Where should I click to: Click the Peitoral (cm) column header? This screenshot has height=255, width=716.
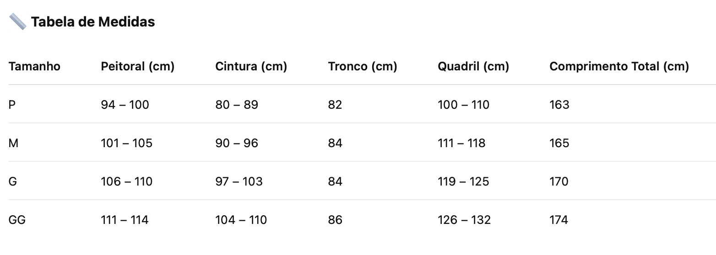138,66
